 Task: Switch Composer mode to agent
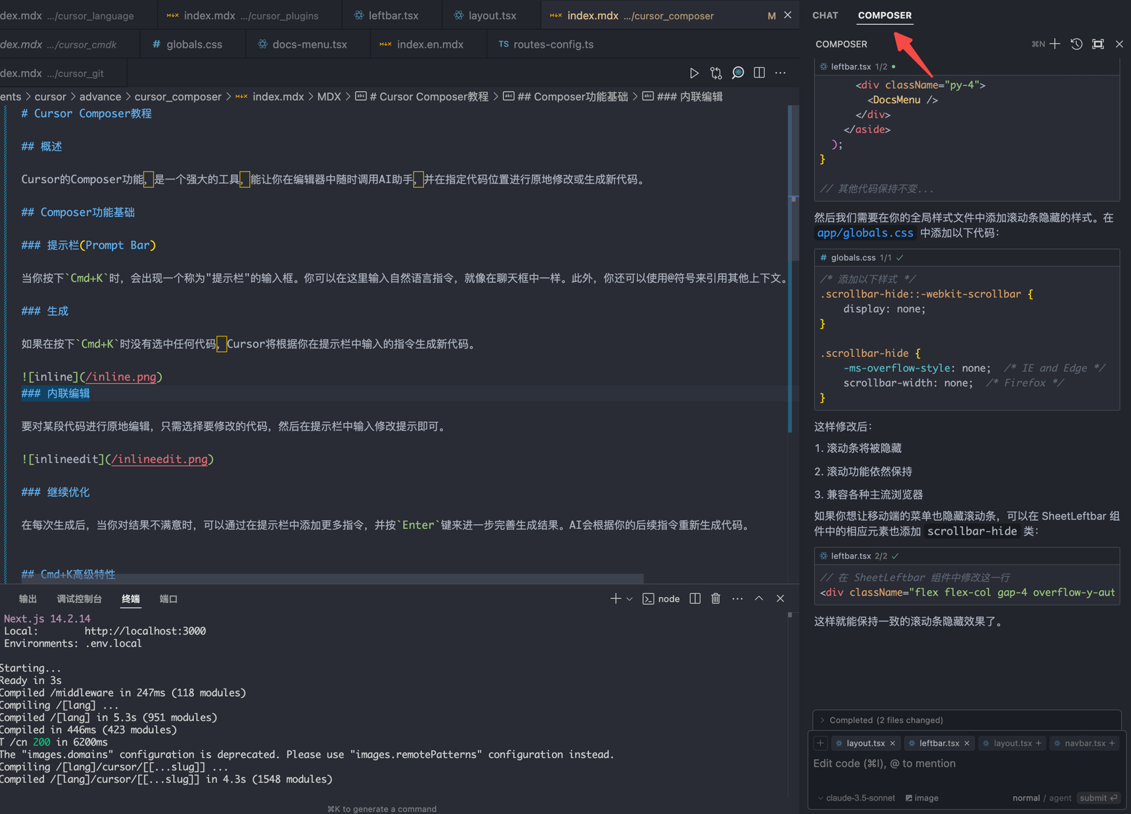1060,798
